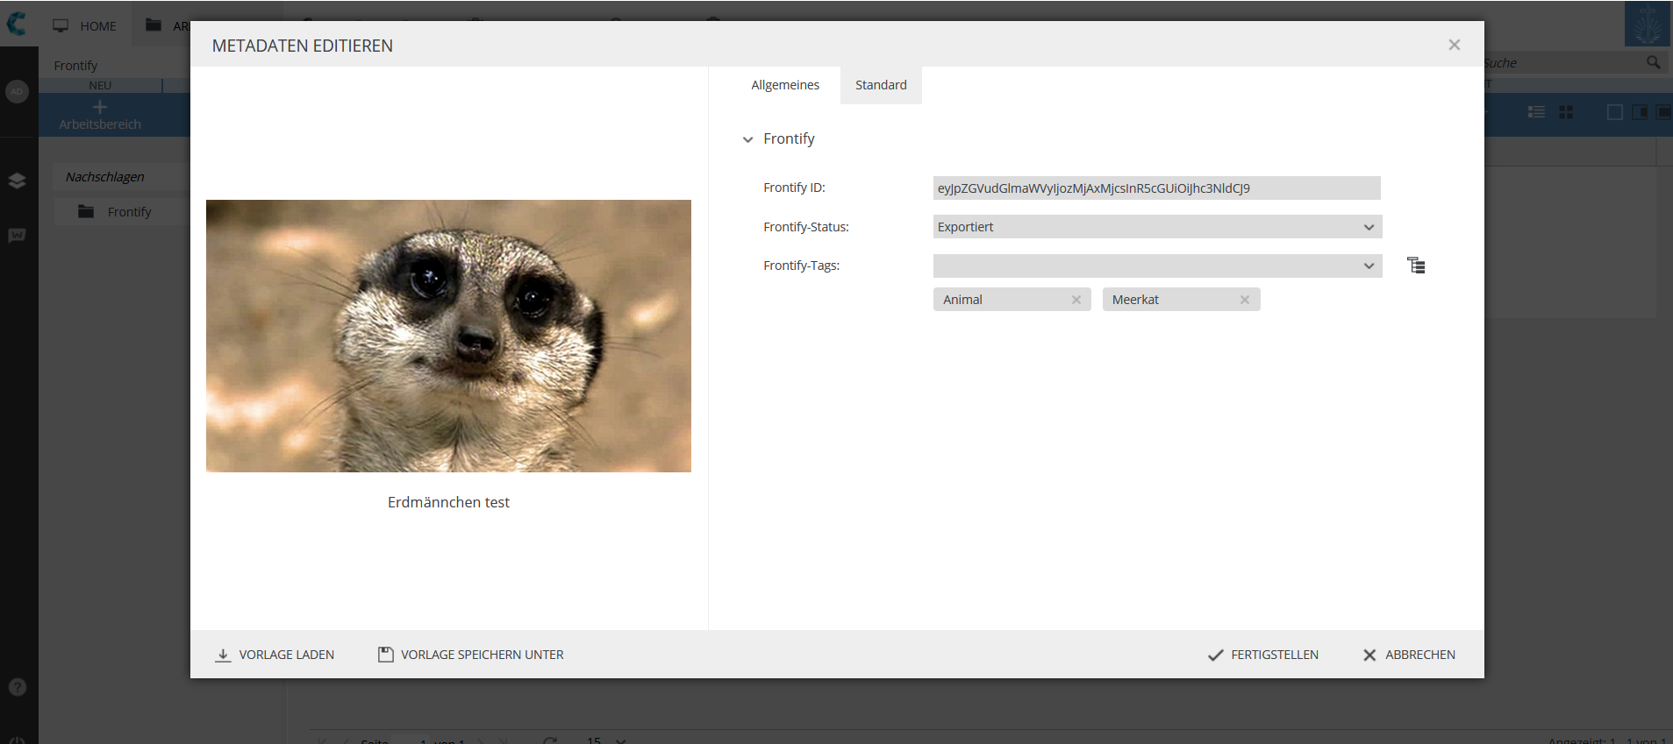Open the HOME tab in background

pos(85,25)
